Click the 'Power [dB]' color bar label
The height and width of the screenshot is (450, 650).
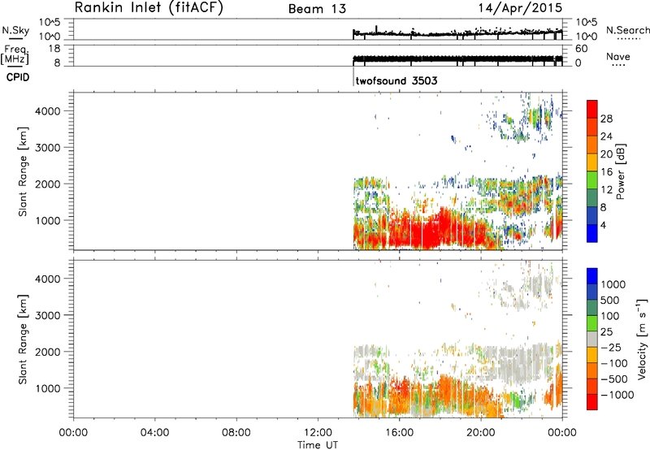point(620,171)
